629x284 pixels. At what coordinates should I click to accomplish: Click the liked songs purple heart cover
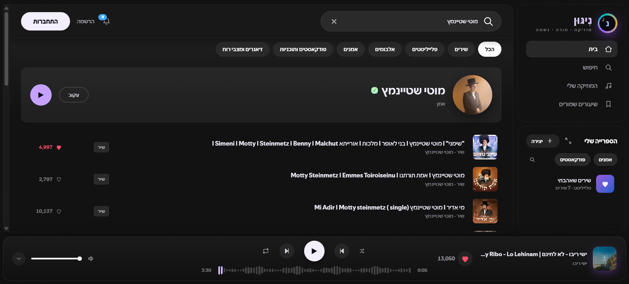click(x=605, y=184)
